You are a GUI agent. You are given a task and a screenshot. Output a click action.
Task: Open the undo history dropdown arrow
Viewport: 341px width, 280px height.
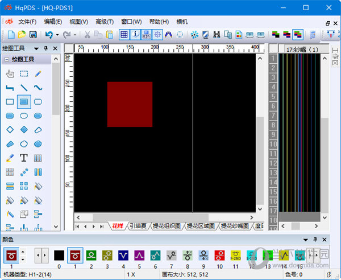(x=57, y=35)
